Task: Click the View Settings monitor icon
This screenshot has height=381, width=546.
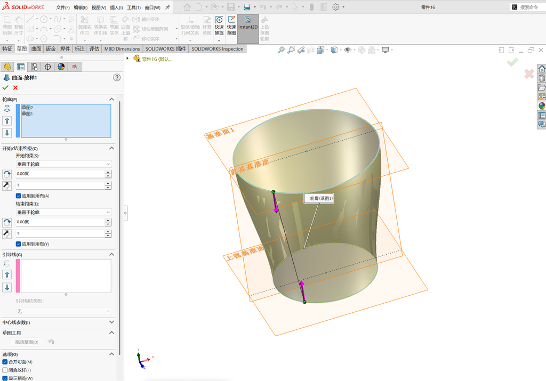Action: coord(385,50)
